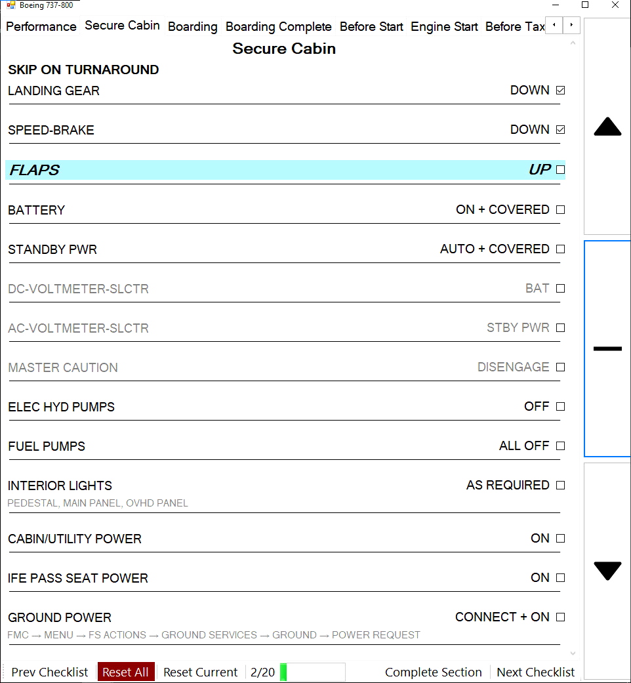The width and height of the screenshot is (631, 683).
Task: Switch to the Boarding Complete tab
Action: pyautogui.click(x=278, y=26)
